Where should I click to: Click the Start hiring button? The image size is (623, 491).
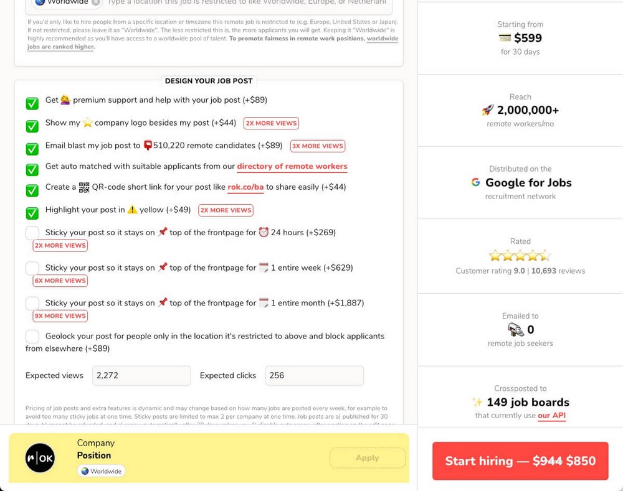(520, 461)
